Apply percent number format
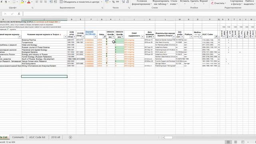This screenshot has height=144, width=256. [x=113, y=2]
